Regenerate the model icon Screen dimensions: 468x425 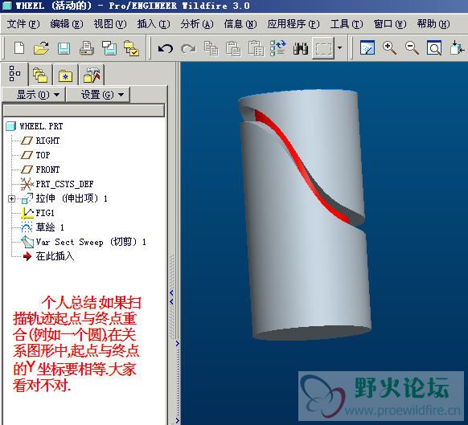(278, 48)
